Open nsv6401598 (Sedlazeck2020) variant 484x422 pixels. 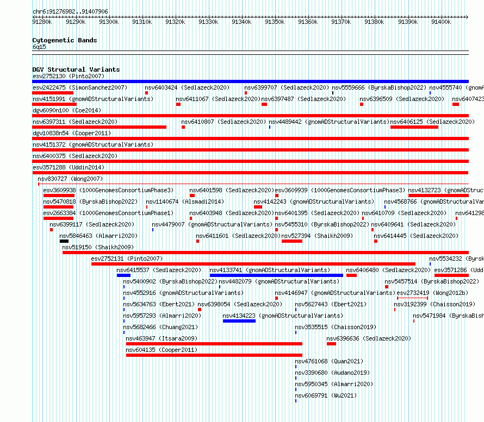point(232,190)
